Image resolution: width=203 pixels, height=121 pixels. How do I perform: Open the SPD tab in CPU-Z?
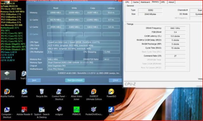[163, 2]
